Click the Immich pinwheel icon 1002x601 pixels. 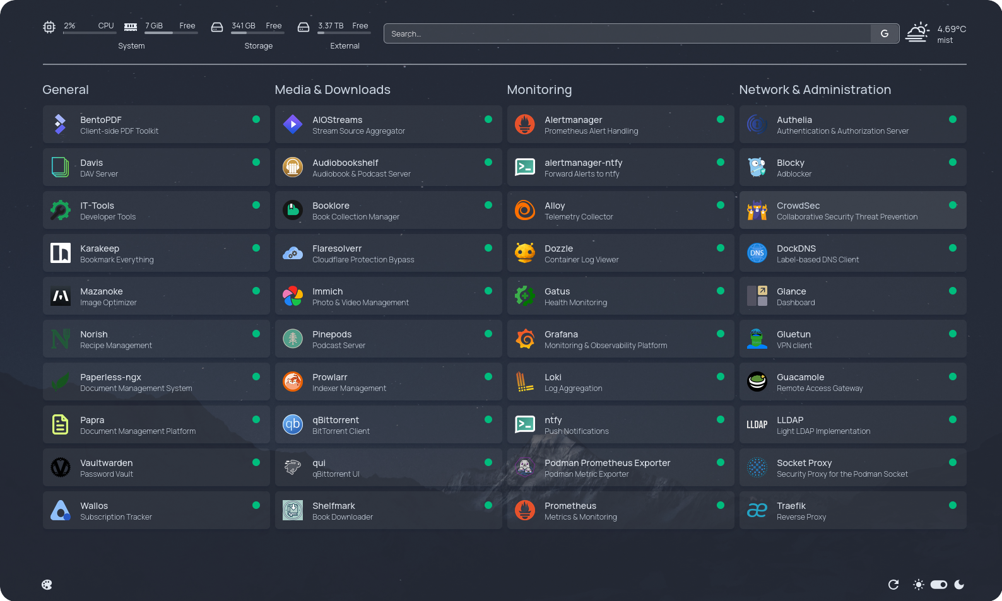click(292, 296)
